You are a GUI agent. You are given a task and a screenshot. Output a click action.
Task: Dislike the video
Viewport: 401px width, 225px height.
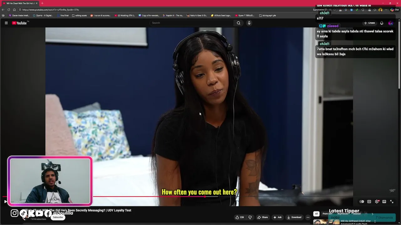pos(250,217)
